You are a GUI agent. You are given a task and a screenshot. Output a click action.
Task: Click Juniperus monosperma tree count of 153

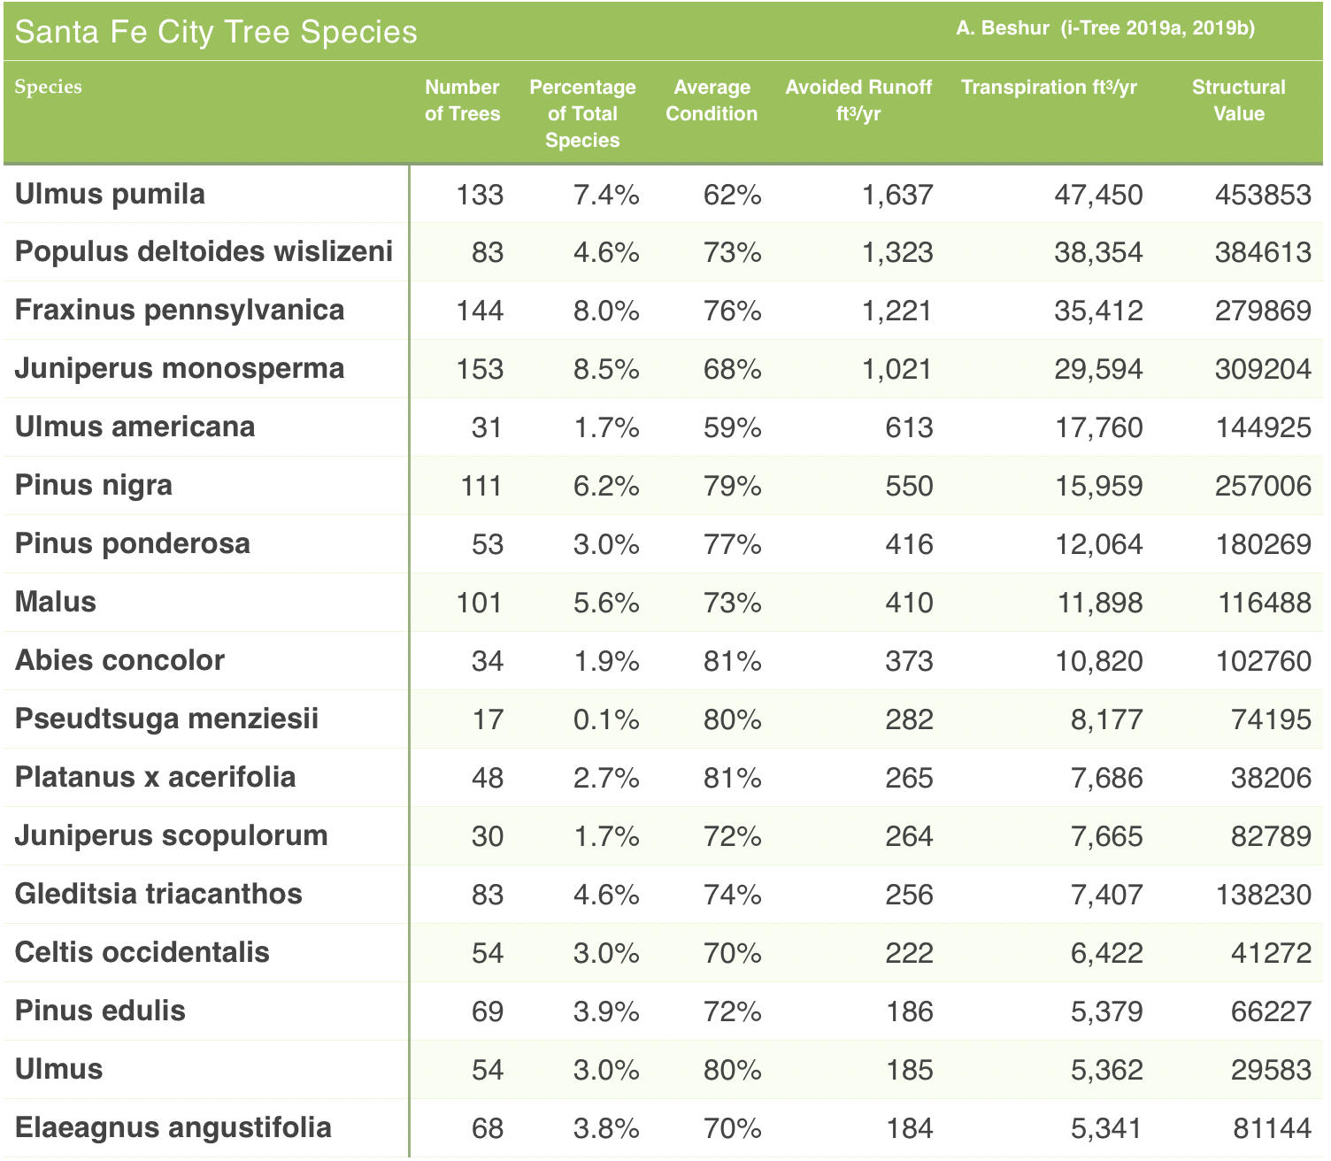(480, 369)
